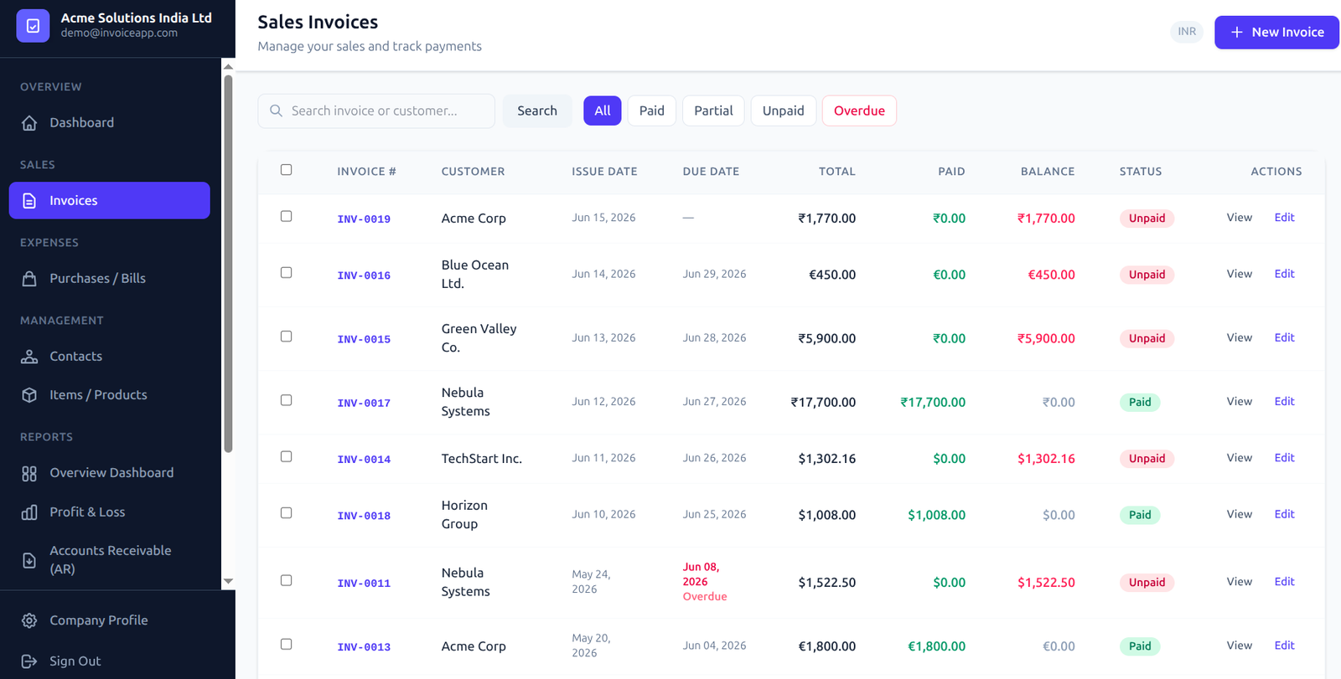Click the Unpaid status badge for INV-0014
This screenshot has height=679, width=1341.
pos(1147,459)
